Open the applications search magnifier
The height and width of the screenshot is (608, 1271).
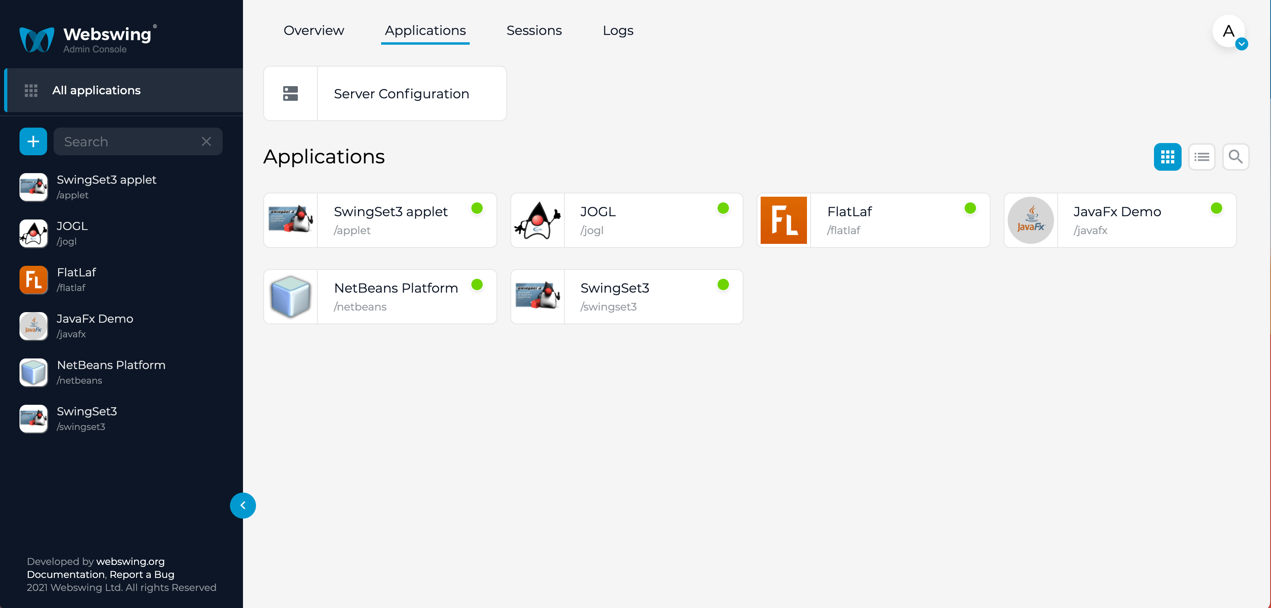pyautogui.click(x=1236, y=157)
